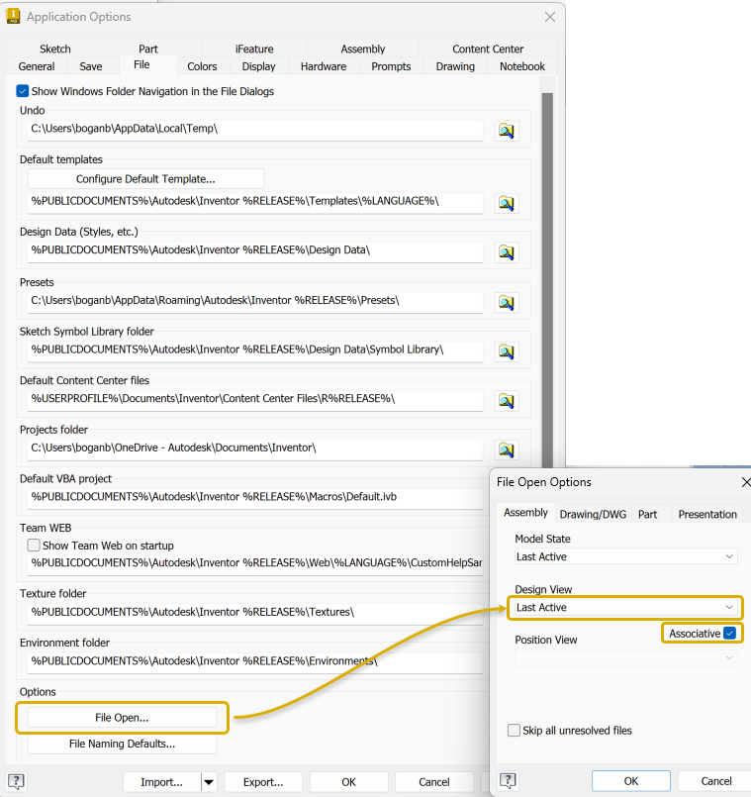Browse for the Undo folder path
The width and height of the screenshot is (751, 797).
[x=506, y=131]
